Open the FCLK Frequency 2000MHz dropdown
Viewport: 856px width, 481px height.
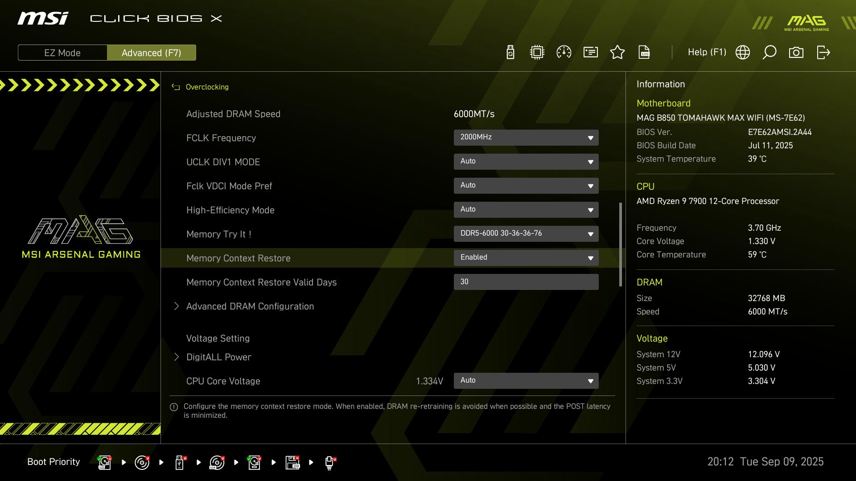(x=526, y=137)
